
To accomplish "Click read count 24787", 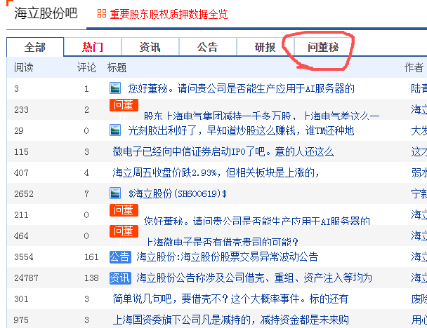I will [26, 278].
